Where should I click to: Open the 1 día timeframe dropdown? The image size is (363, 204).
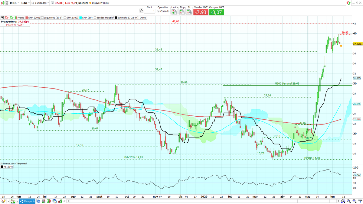click(x=25, y=2)
